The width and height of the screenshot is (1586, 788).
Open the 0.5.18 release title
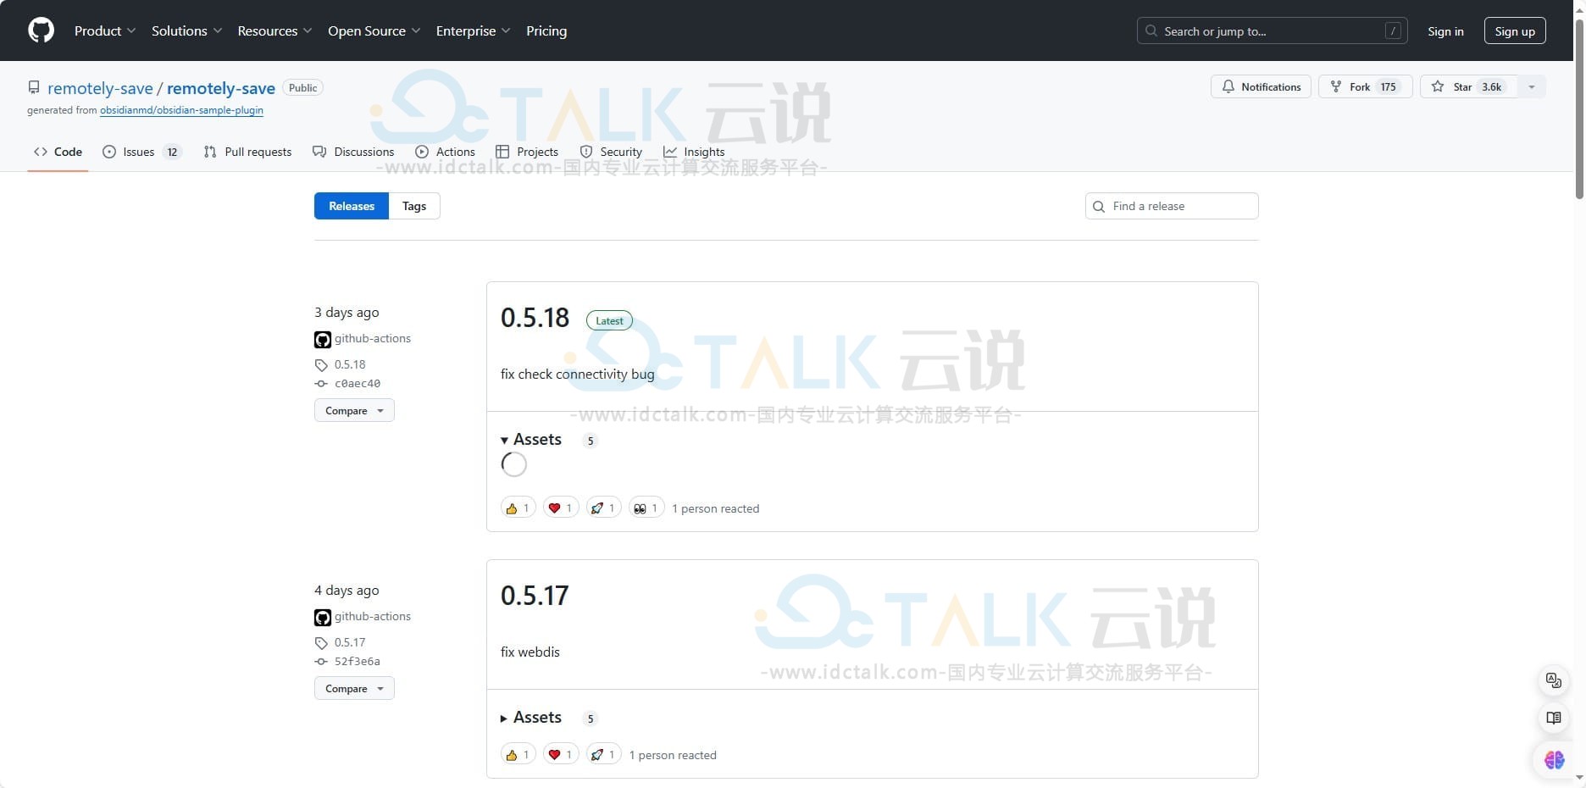[x=535, y=318]
